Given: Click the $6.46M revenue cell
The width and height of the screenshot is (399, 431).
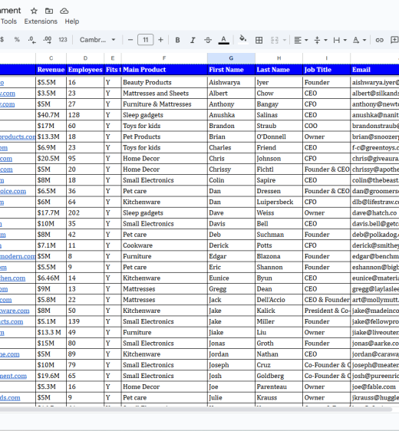Looking at the screenshot, I should click(x=51, y=278).
